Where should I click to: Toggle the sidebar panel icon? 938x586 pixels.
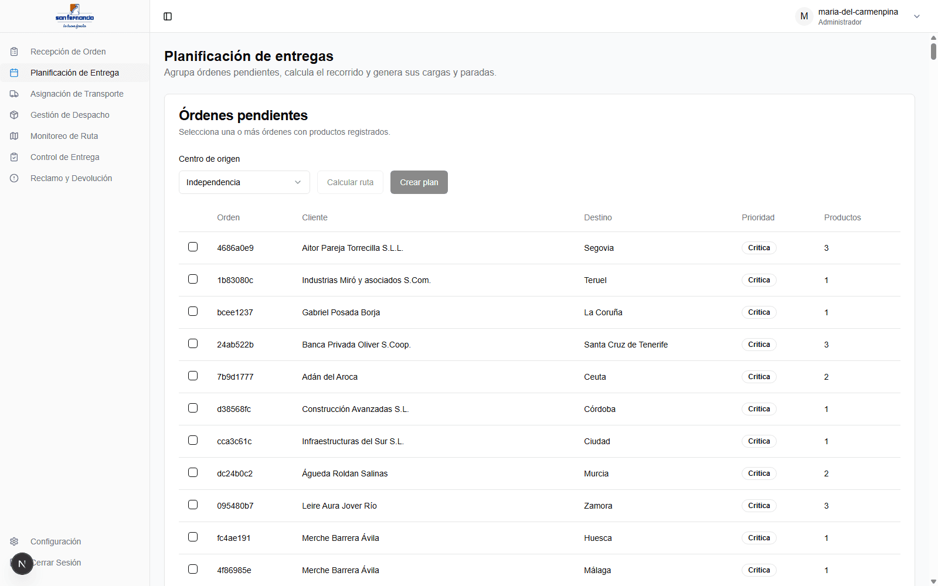coord(168,16)
